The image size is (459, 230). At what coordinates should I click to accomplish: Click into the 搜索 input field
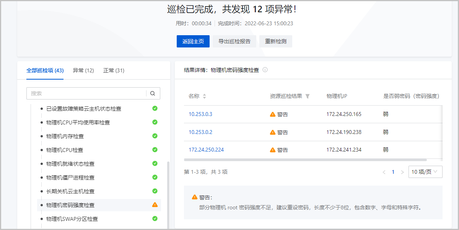(x=86, y=93)
